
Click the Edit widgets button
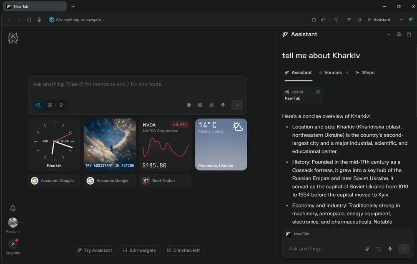pyautogui.click(x=140, y=250)
